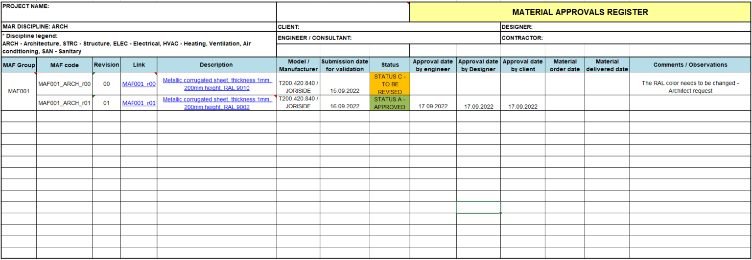Select the ENGINEER / CONSULTANT cell

[388, 38]
